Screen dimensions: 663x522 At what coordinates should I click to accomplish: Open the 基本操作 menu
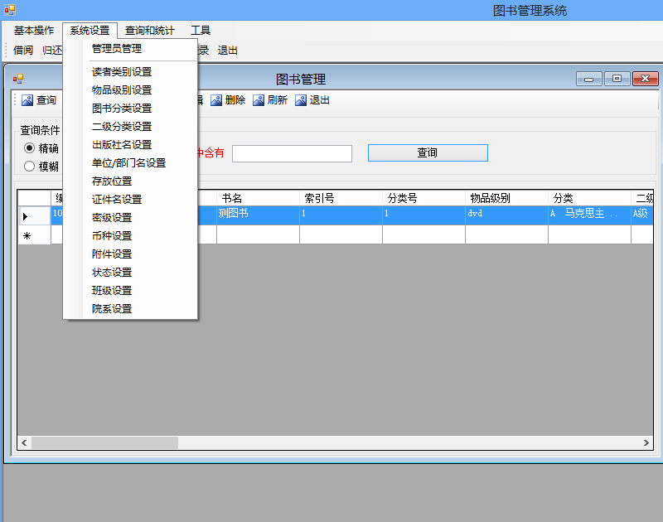point(34,31)
